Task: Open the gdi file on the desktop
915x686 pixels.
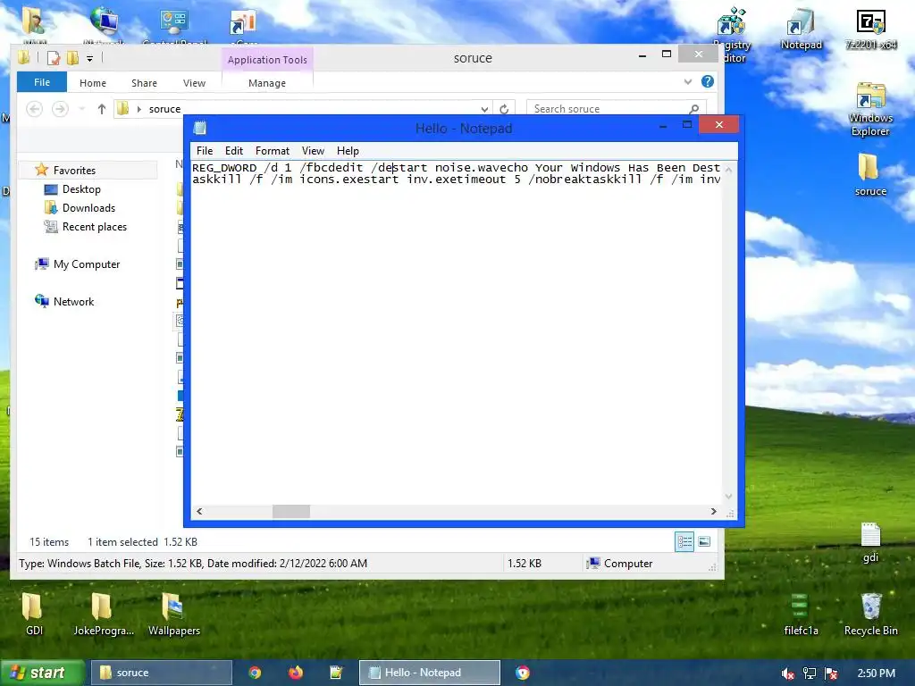Action: click(870, 542)
